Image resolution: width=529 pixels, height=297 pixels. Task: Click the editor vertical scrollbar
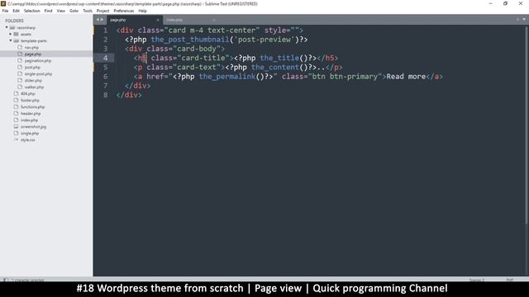(x=527, y=125)
